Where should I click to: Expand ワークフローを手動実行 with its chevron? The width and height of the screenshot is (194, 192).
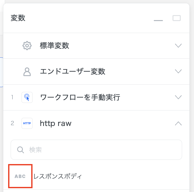(179, 97)
